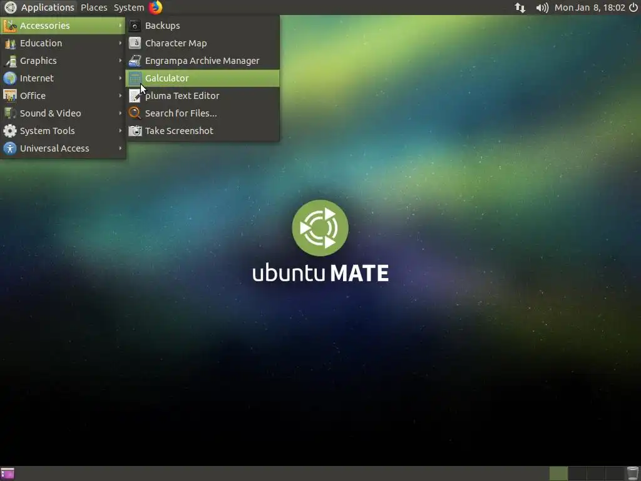Click the Sound & Video icon
The image size is (641, 481).
coord(10,113)
